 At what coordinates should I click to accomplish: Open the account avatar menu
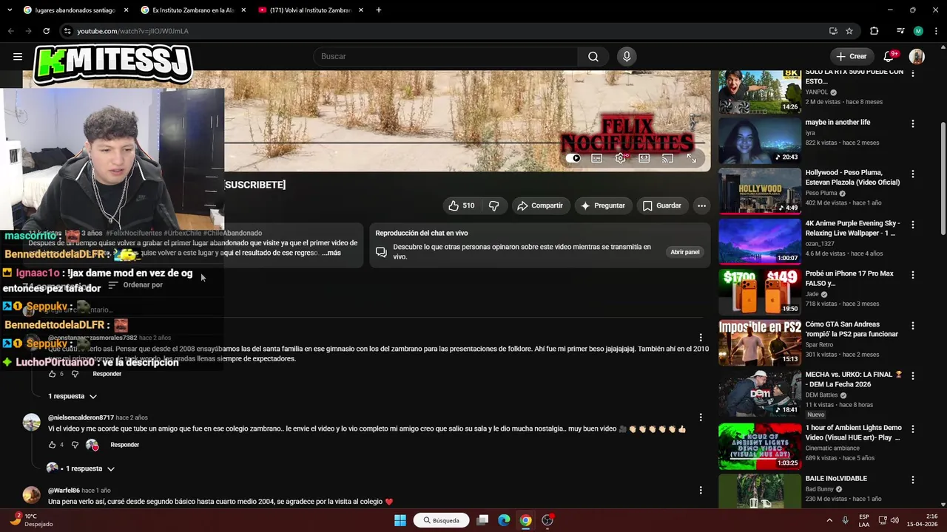coord(917,56)
